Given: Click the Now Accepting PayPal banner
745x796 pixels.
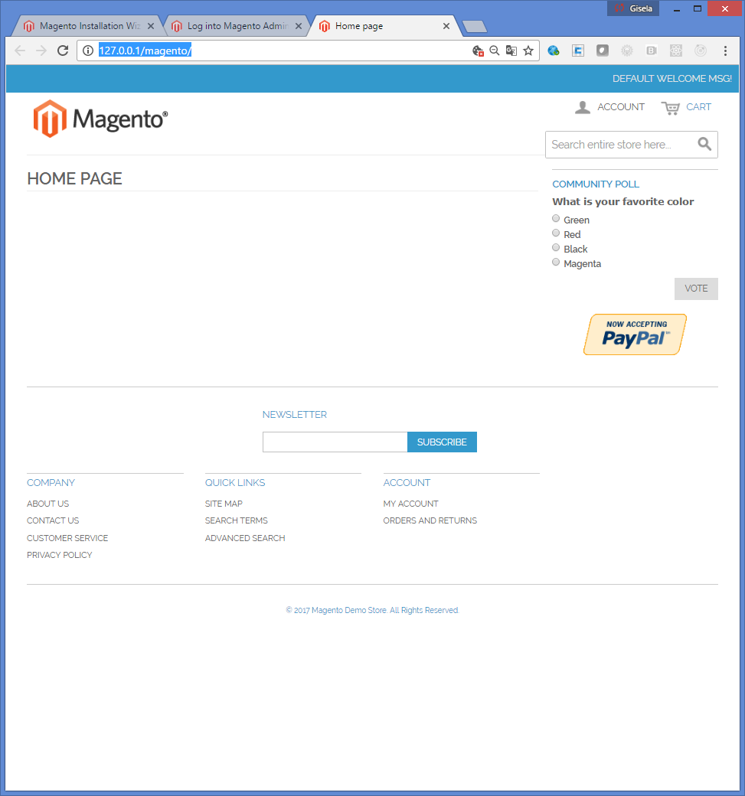Looking at the screenshot, I should (x=635, y=334).
